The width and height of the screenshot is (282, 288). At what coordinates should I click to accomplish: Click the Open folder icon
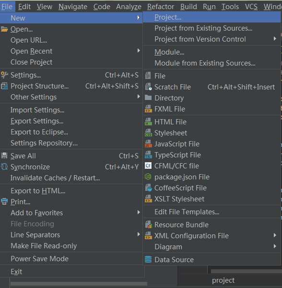(4, 29)
